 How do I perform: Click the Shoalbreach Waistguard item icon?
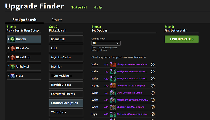coord(113,107)
